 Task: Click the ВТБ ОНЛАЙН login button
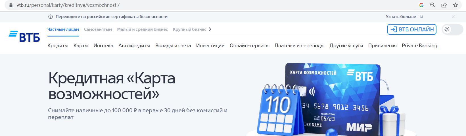tap(412, 29)
